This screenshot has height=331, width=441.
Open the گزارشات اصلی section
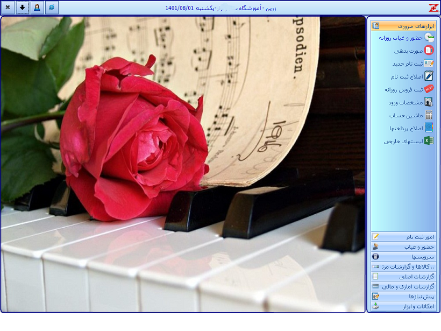tap(403, 277)
